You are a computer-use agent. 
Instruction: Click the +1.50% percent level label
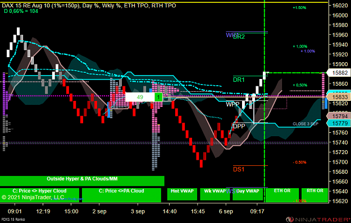[299, 8]
